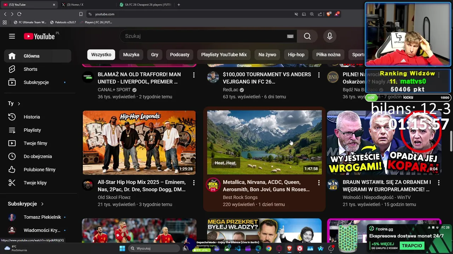Open Twoje filmy in the sidebar
This screenshot has width=453, height=254.
point(38,143)
